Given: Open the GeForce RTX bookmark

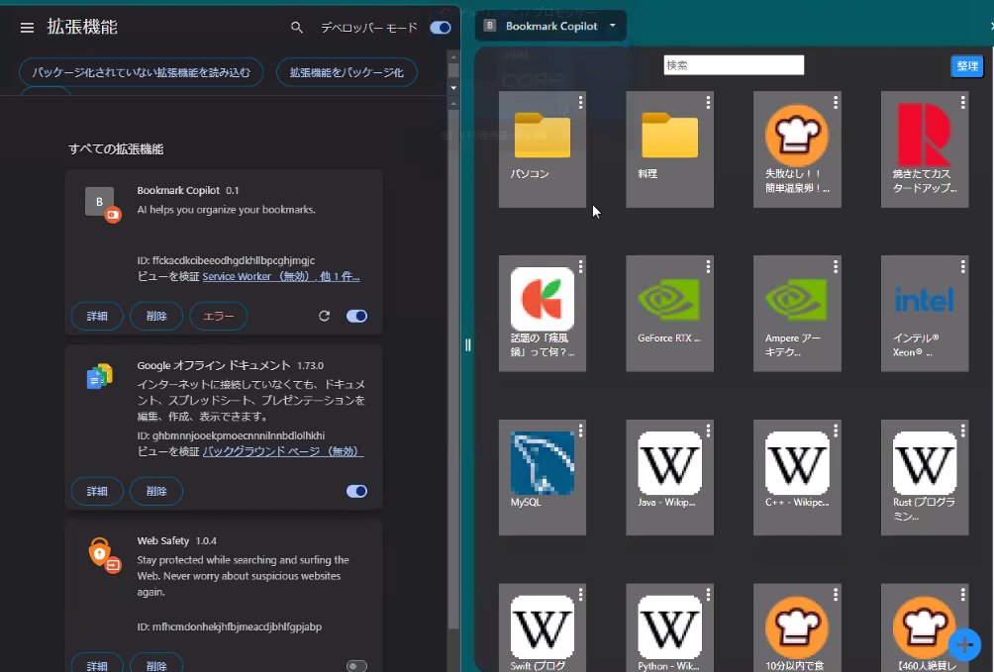Looking at the screenshot, I should pyautogui.click(x=670, y=314).
